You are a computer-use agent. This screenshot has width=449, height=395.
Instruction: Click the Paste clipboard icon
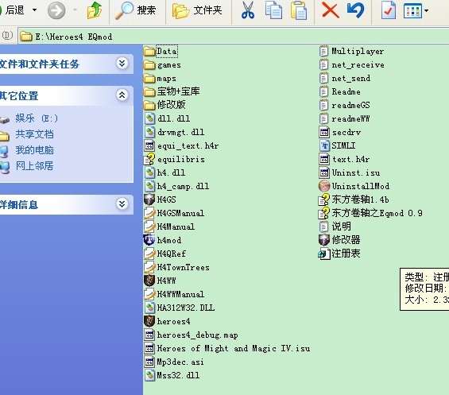pos(299,10)
